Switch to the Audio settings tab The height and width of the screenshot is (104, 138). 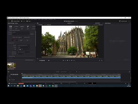coord(21,40)
